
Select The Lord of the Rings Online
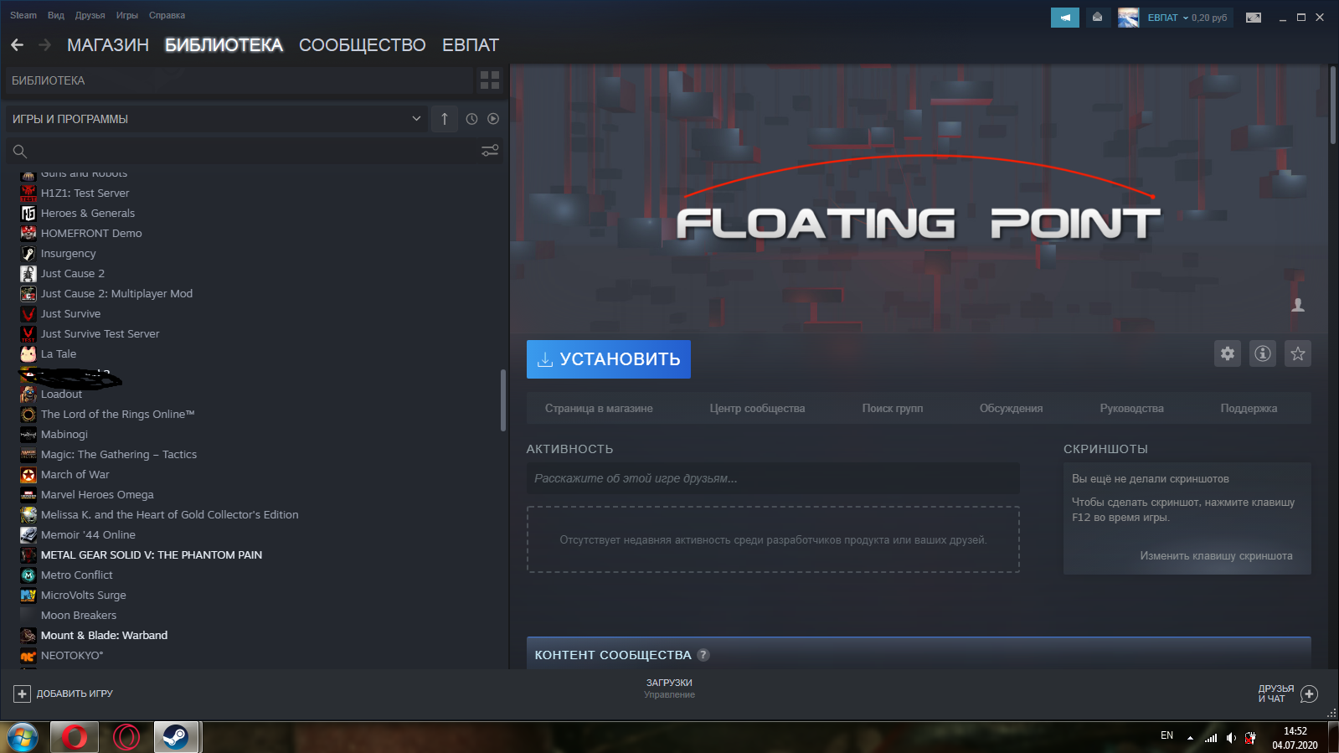point(117,414)
